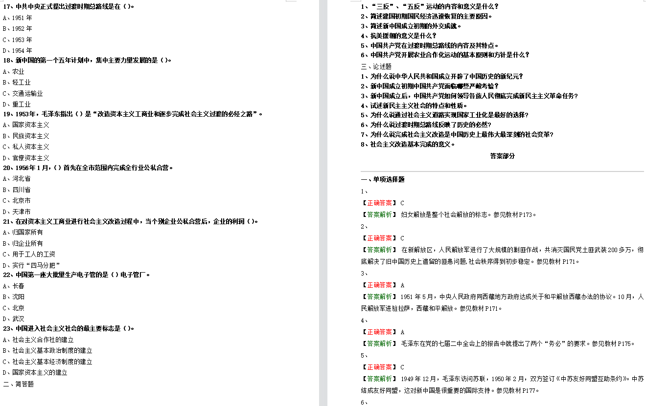The image size is (646, 406).
Task: Click the 二、简答题 section heading
Action: [19, 385]
